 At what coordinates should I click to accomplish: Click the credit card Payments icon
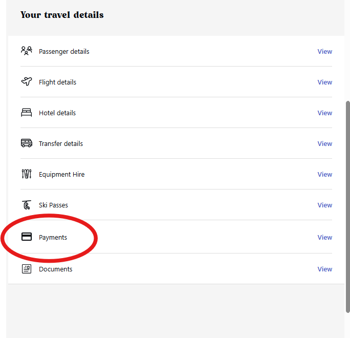pos(27,237)
